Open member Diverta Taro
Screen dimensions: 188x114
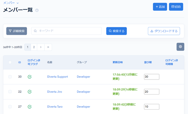55,107
